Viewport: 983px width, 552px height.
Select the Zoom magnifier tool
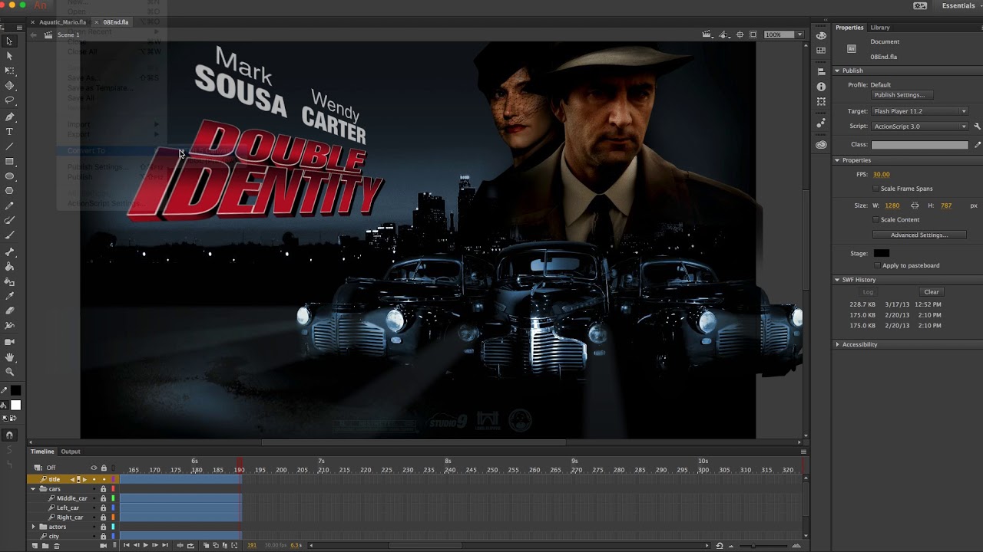pos(9,371)
